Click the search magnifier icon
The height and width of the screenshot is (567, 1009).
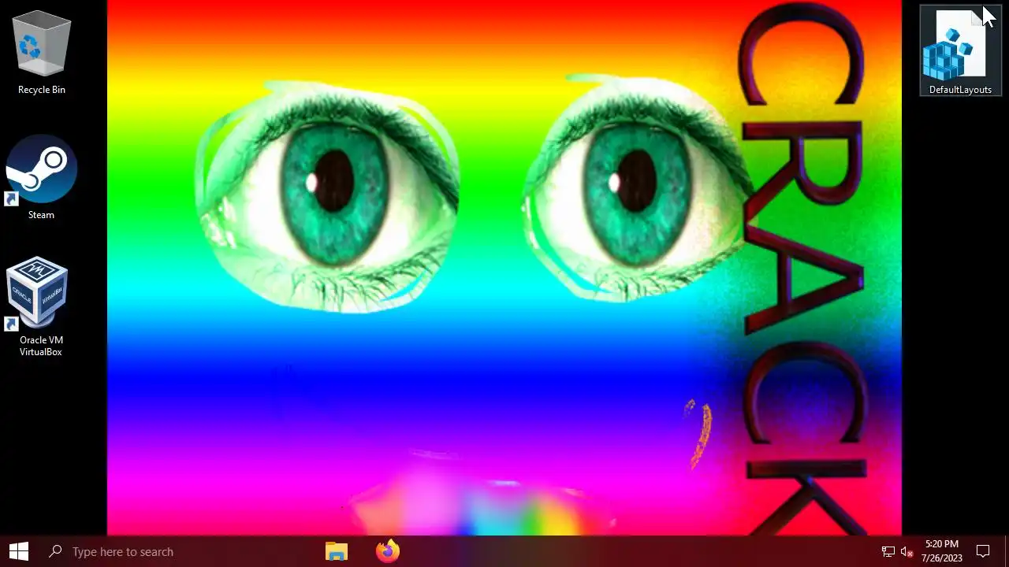point(55,551)
